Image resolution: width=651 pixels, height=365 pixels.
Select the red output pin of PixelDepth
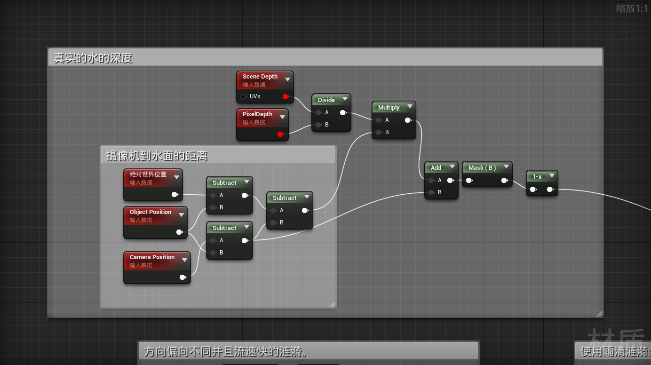(281, 135)
